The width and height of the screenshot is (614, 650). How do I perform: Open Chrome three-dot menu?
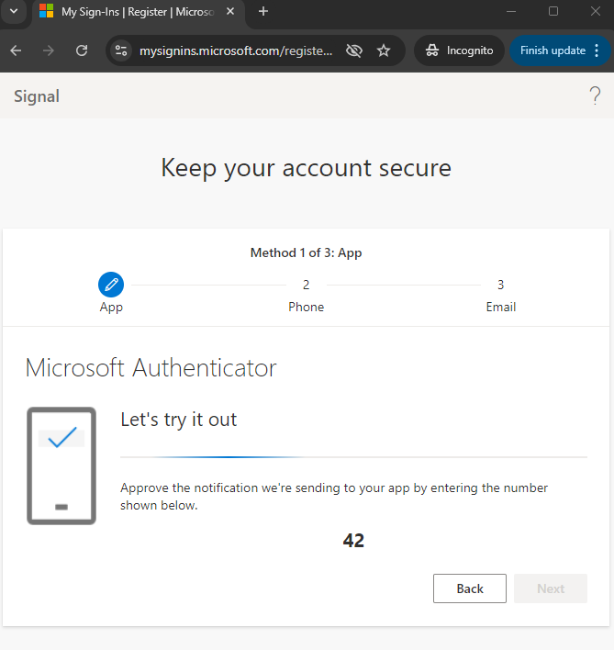[597, 50]
